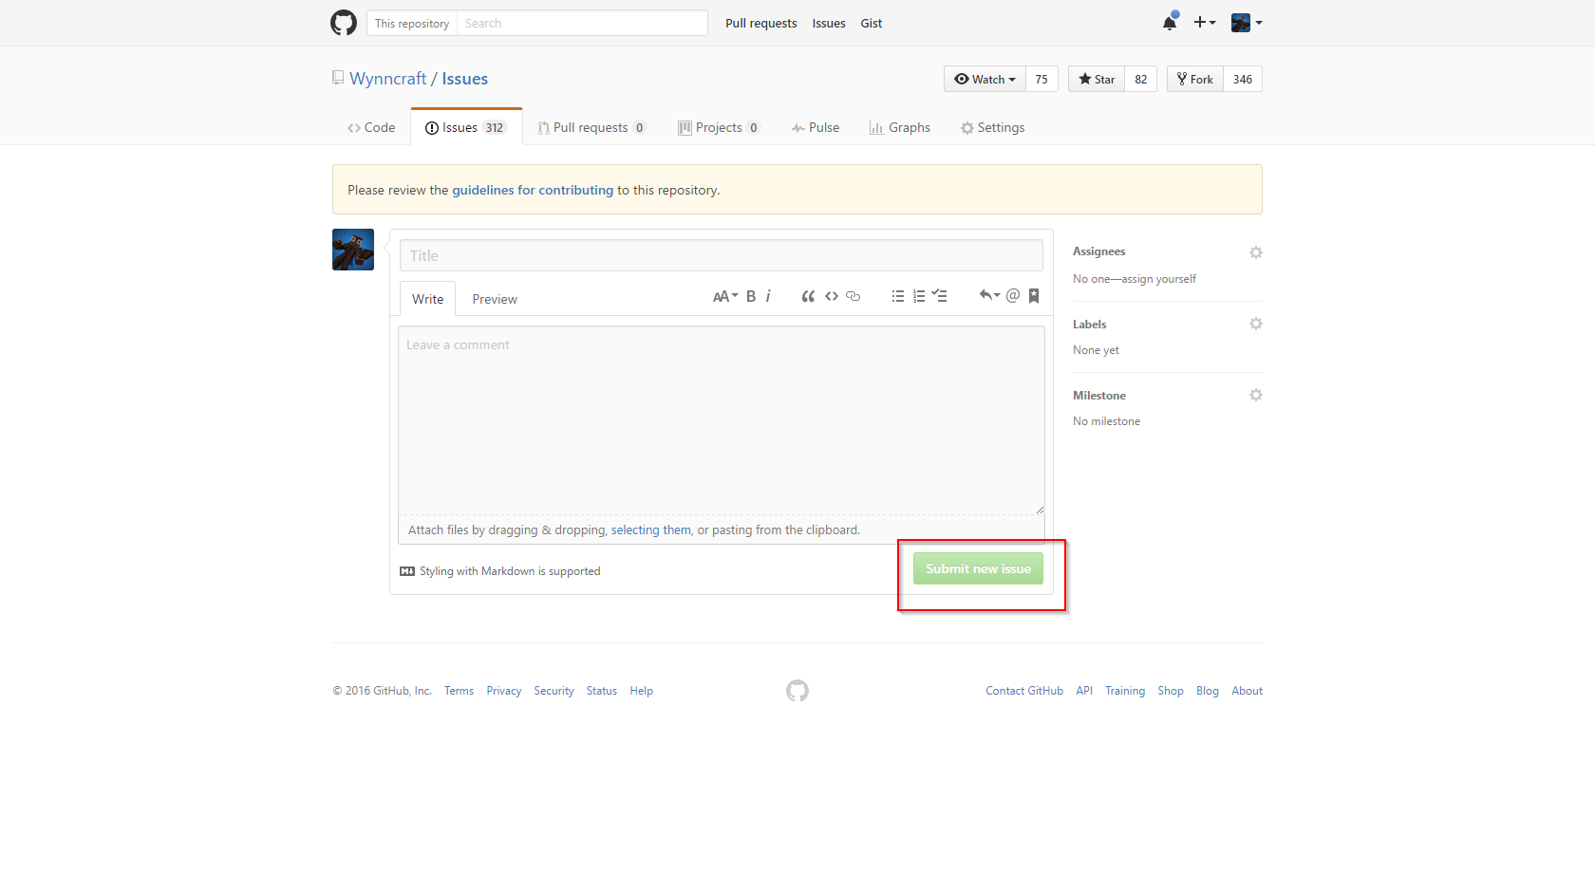Open the GitHub Octocat home logo

[x=344, y=23]
